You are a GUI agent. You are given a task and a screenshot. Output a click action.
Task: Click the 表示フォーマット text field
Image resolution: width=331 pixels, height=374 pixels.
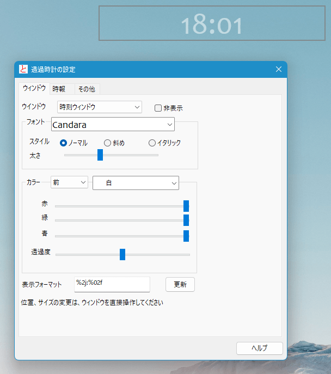[x=112, y=284]
